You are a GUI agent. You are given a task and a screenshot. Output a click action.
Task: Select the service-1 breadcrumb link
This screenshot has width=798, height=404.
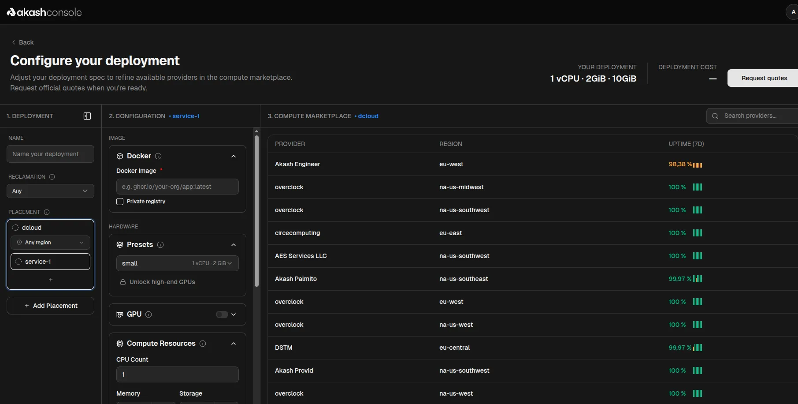coord(186,116)
